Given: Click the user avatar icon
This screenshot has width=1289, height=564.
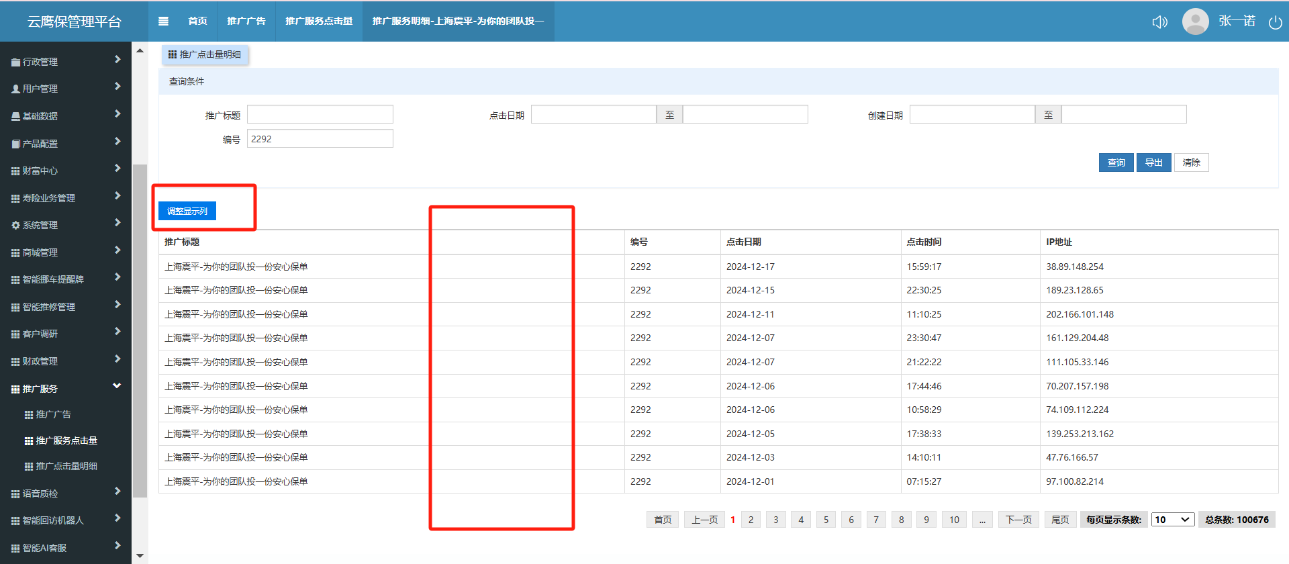Looking at the screenshot, I should click(1195, 21).
